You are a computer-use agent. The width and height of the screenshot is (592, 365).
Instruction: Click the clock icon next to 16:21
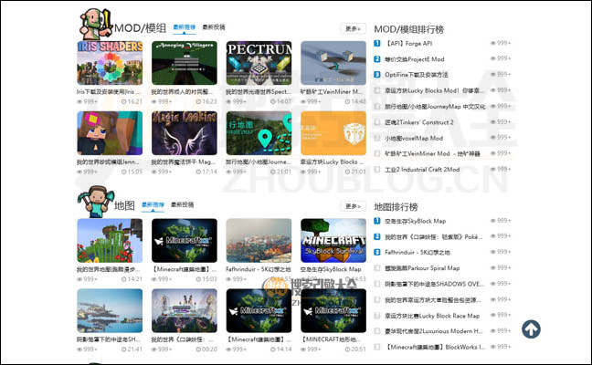click(124, 101)
